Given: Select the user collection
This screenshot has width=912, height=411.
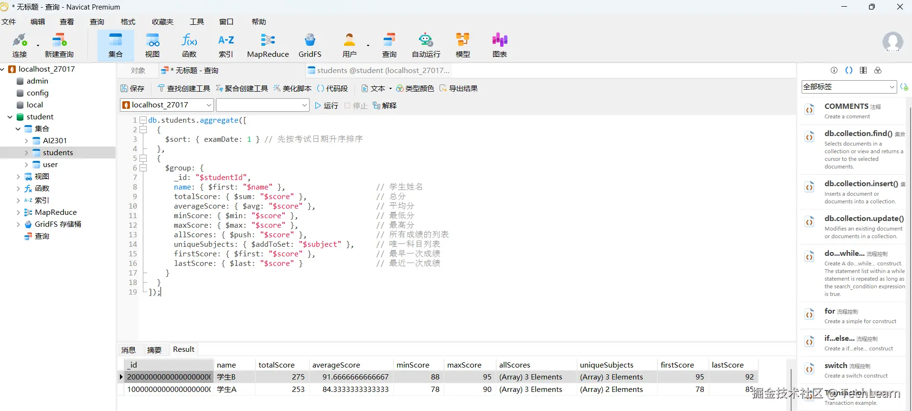Looking at the screenshot, I should coord(50,165).
